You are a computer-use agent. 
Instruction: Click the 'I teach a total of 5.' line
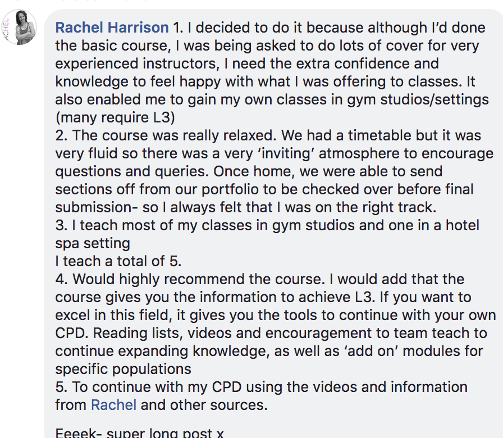click(118, 261)
